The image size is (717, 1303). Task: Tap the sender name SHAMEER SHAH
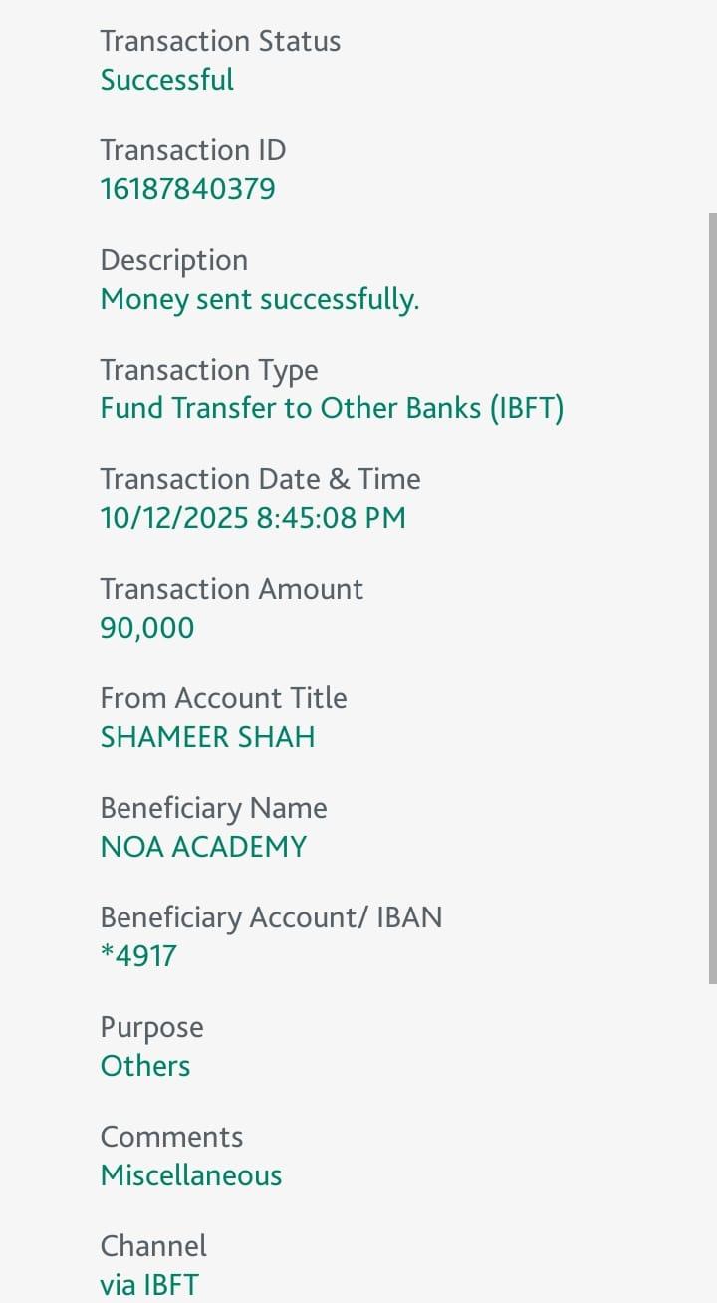207,737
